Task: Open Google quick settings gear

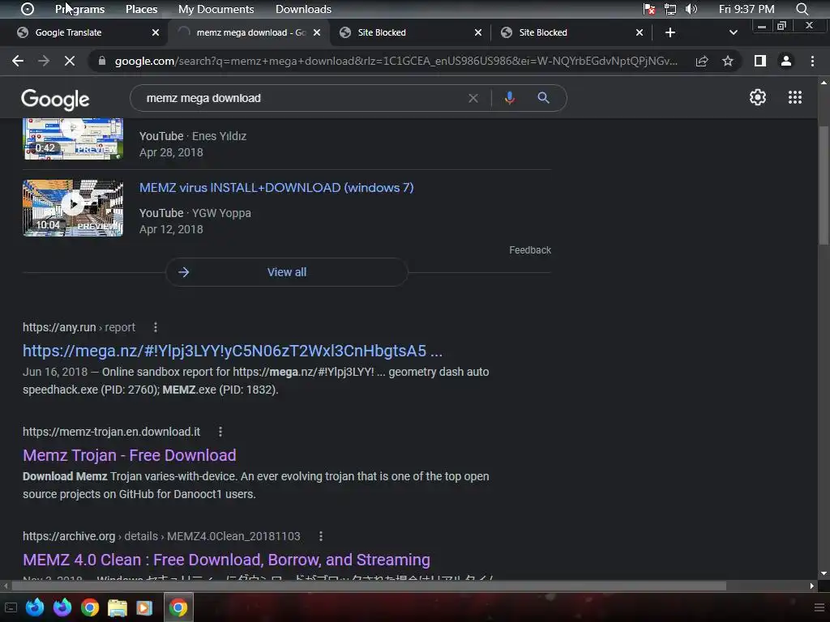Action: 758,97
